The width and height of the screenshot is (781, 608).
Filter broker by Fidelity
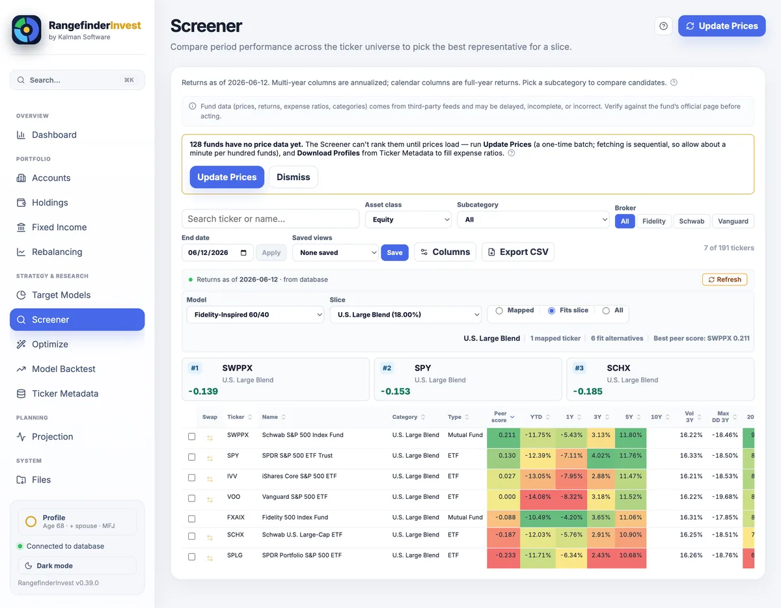pos(654,221)
